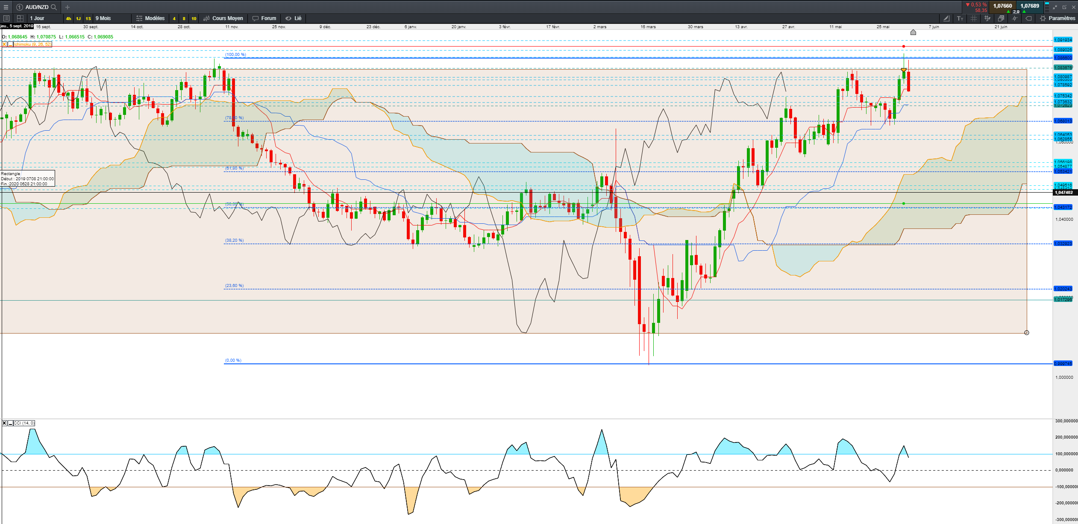The image size is (1078, 524).
Task: Open the AUD/NZD symbol search magnifier
Action: click(x=54, y=7)
